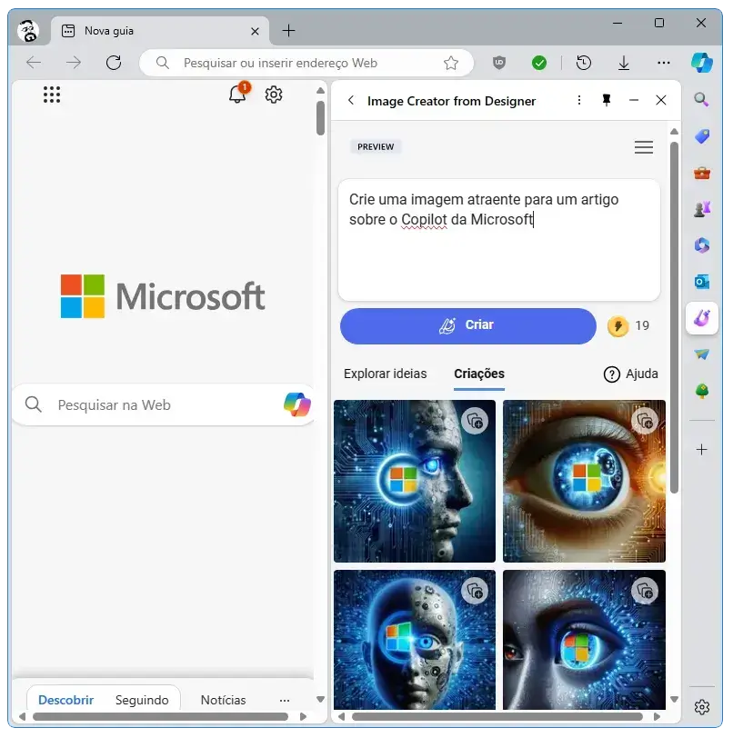Open sidebar Microsoft 365 icon

coord(701,245)
